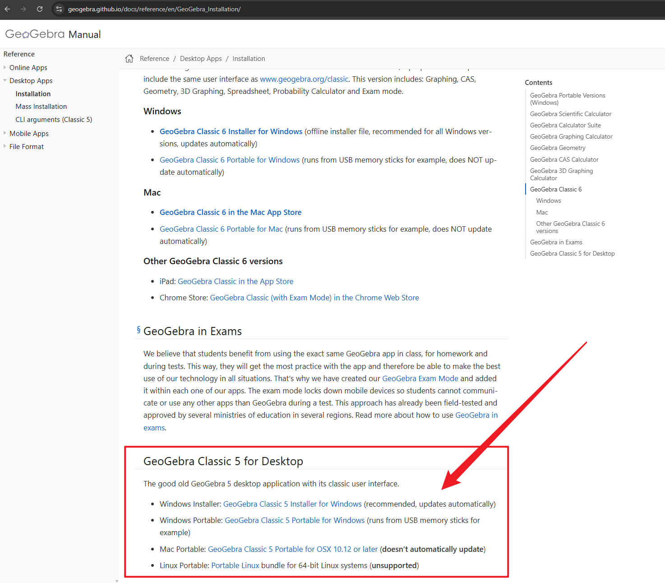The height and width of the screenshot is (583, 665).
Task: Open the GeoGebra in exams link
Action: tap(476, 415)
